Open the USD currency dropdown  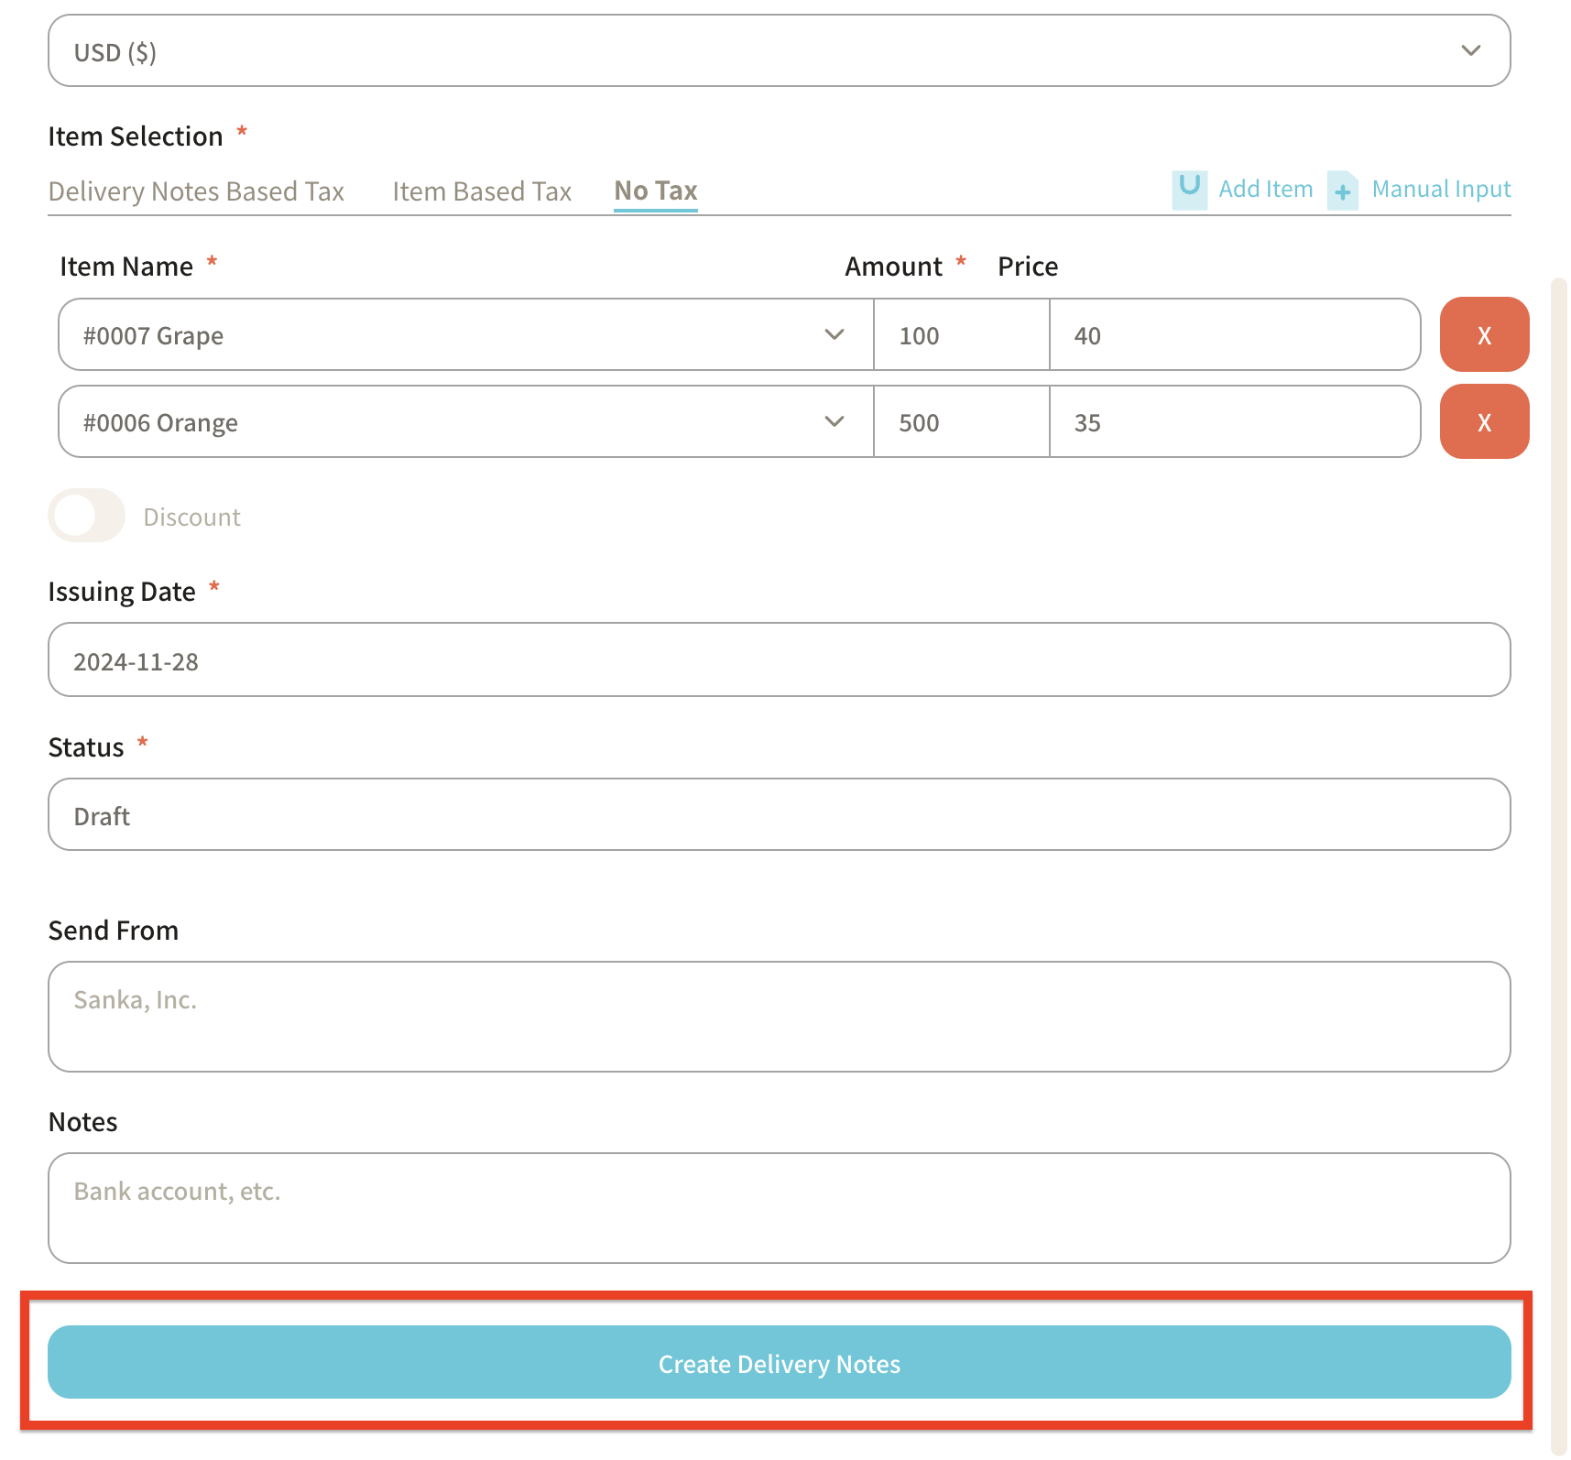(x=779, y=51)
